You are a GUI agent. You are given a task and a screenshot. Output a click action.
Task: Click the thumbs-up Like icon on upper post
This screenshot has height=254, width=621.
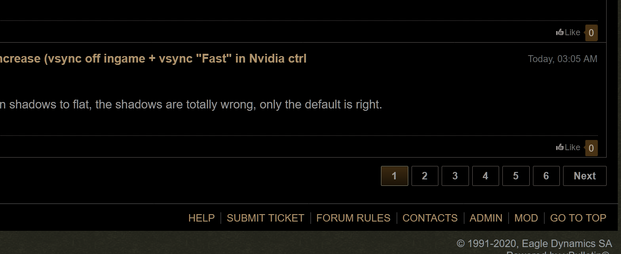560,32
